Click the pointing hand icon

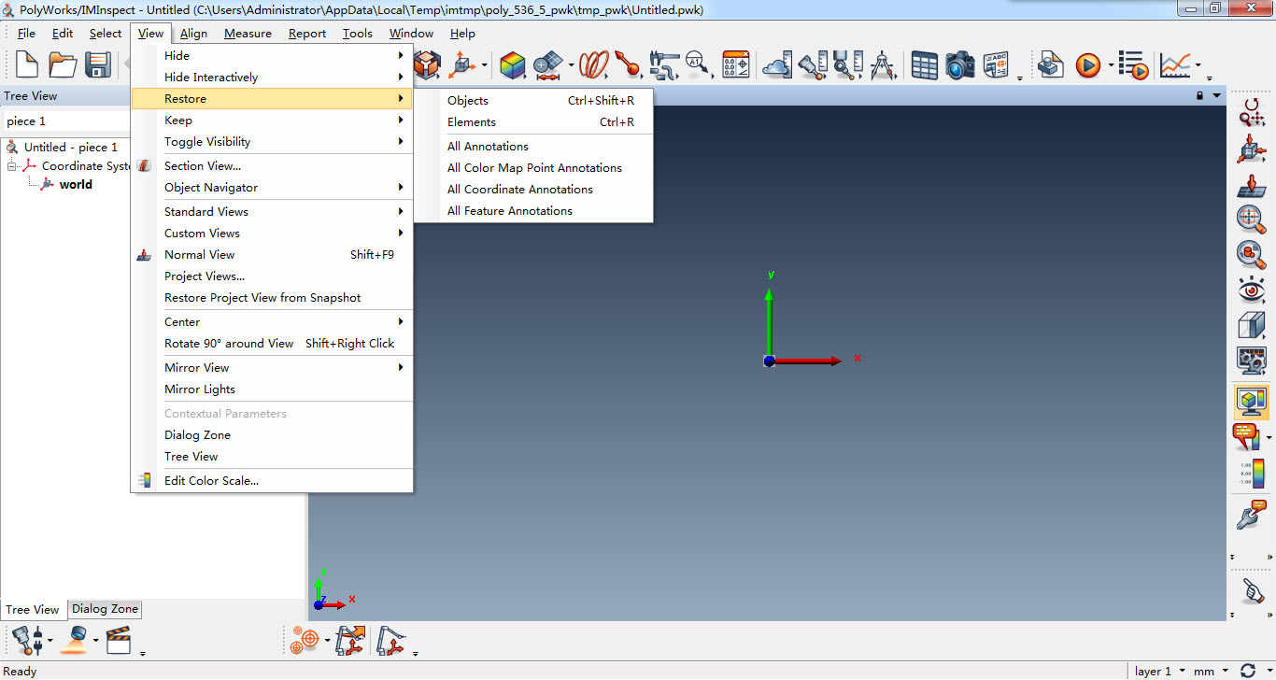click(1252, 590)
